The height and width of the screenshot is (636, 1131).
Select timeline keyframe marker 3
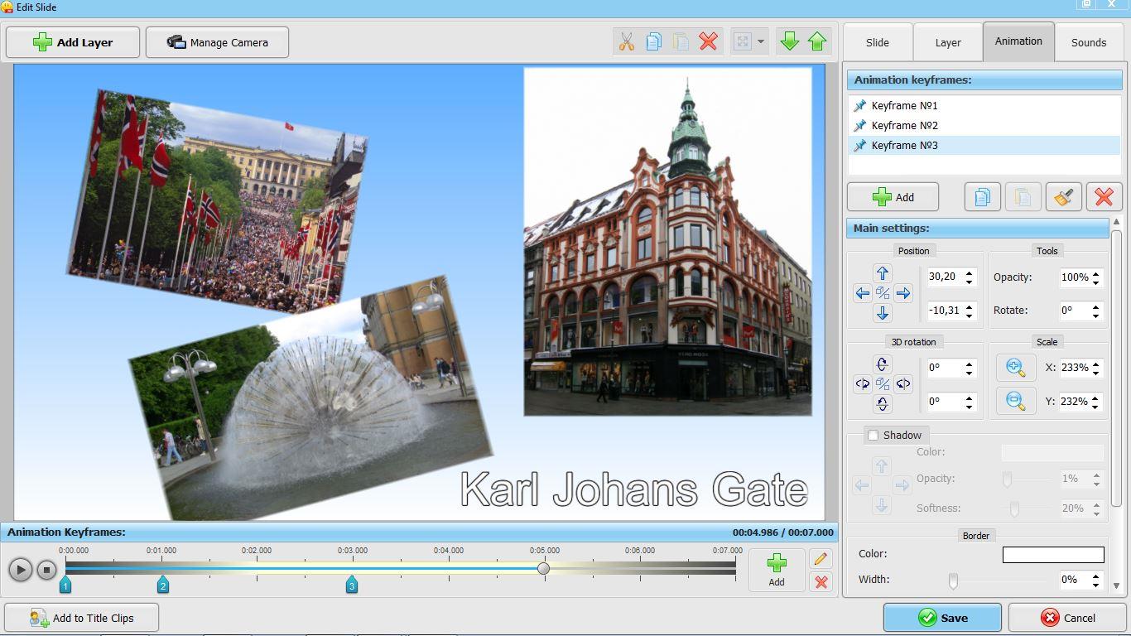[352, 585]
